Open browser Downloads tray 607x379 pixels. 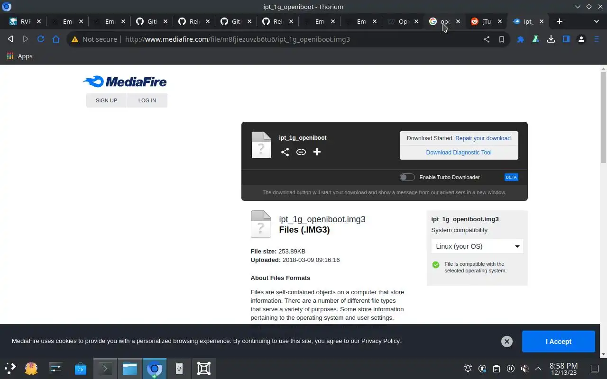(551, 39)
